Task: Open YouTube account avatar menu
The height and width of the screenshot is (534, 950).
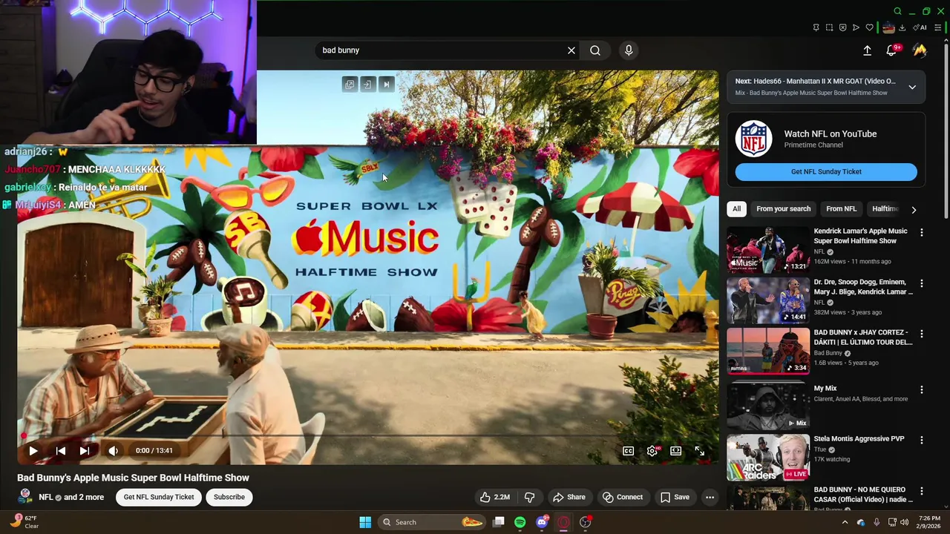Action: (x=920, y=50)
